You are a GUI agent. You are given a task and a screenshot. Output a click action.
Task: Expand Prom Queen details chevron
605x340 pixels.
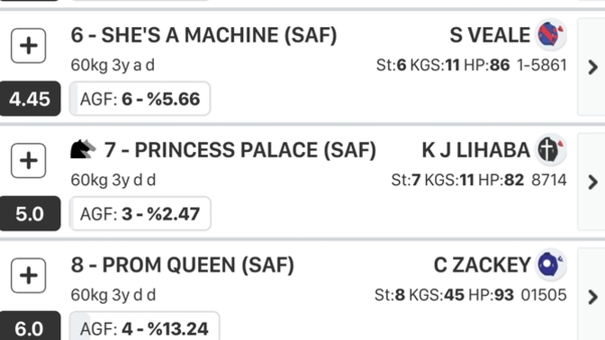[592, 297]
